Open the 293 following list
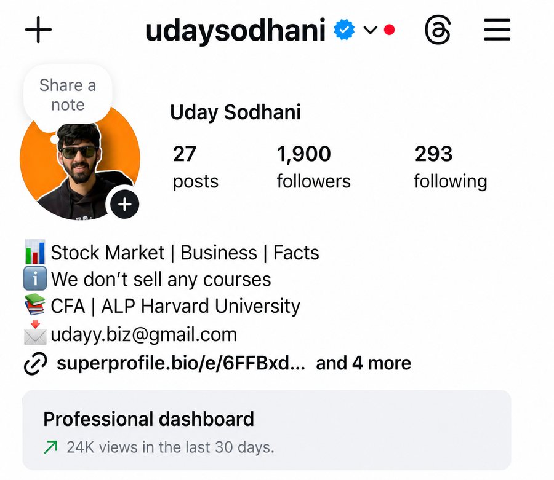The width and height of the screenshot is (554, 480). [x=451, y=168]
